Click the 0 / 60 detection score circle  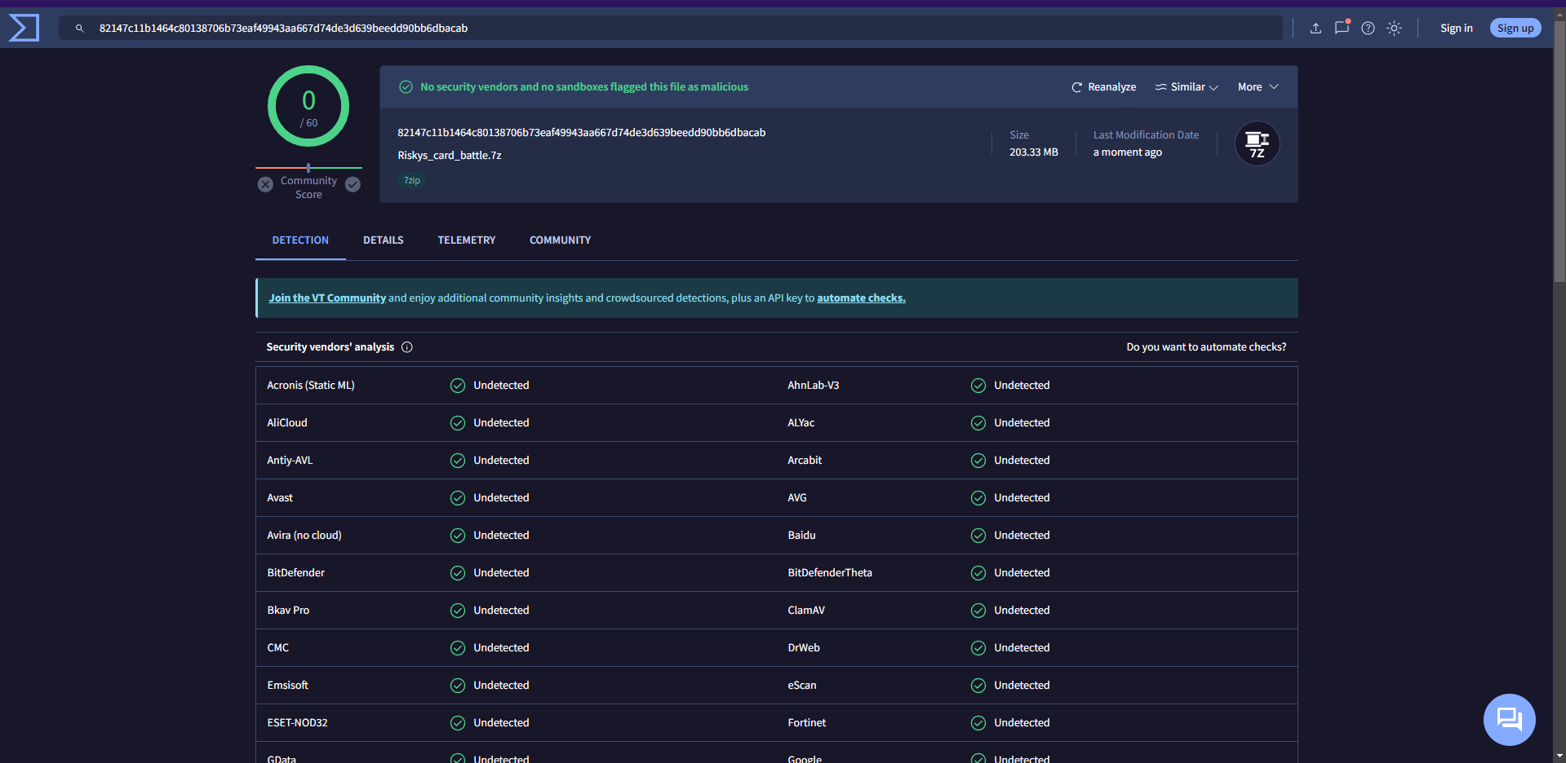pyautogui.click(x=308, y=106)
